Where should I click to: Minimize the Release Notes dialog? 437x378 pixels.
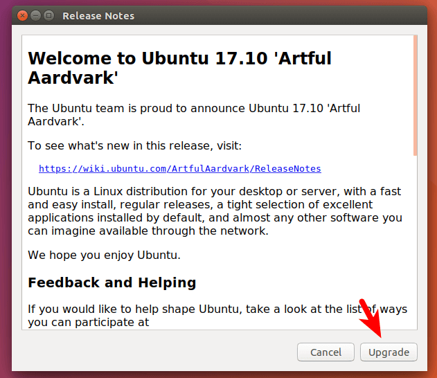(x=35, y=15)
